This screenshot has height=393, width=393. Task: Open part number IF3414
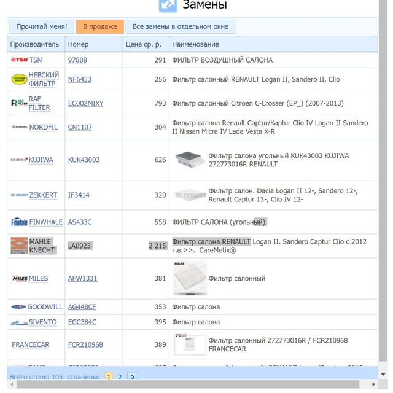point(79,195)
